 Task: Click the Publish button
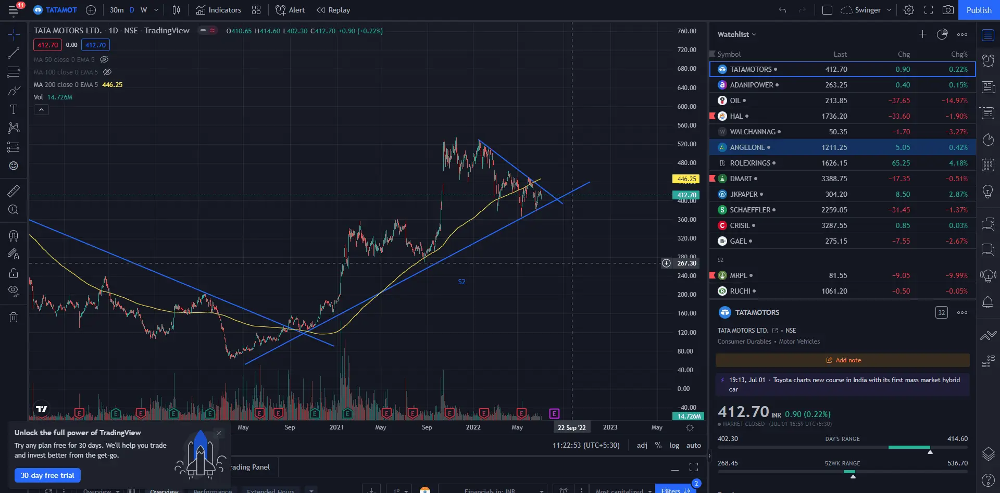click(979, 10)
